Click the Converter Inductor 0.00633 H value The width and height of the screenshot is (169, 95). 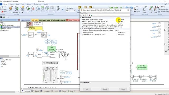[x=121, y=32]
